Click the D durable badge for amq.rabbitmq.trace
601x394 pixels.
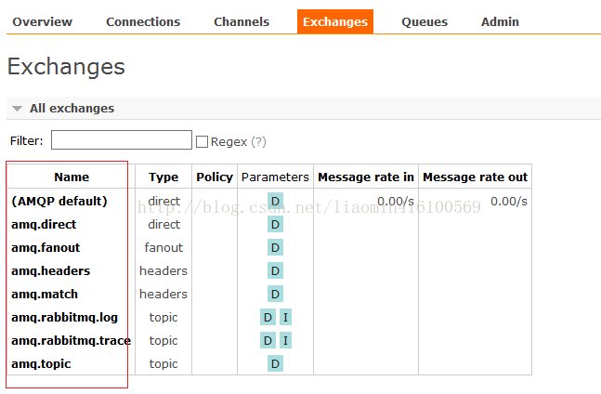click(x=268, y=340)
